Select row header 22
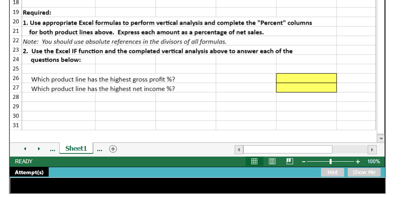Viewport: 405px width, 197px height. click(16, 40)
